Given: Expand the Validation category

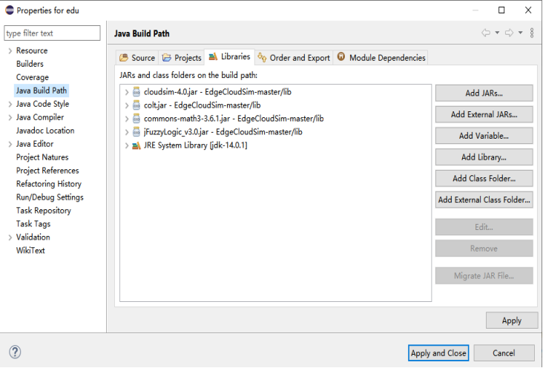Looking at the screenshot, I should click(x=10, y=237).
